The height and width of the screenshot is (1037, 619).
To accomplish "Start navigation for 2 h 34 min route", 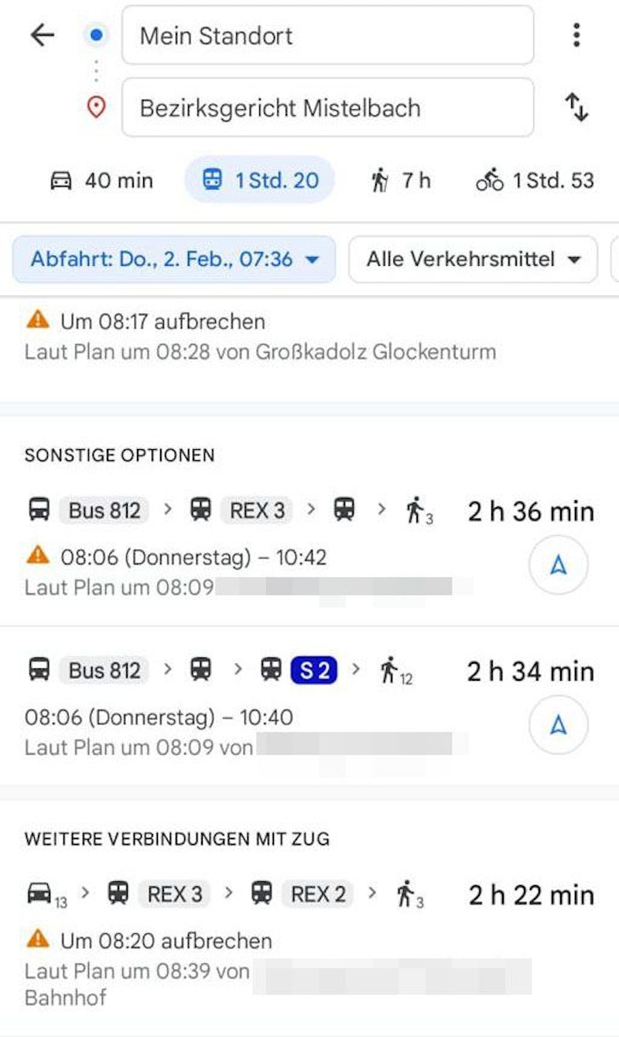I will [558, 725].
